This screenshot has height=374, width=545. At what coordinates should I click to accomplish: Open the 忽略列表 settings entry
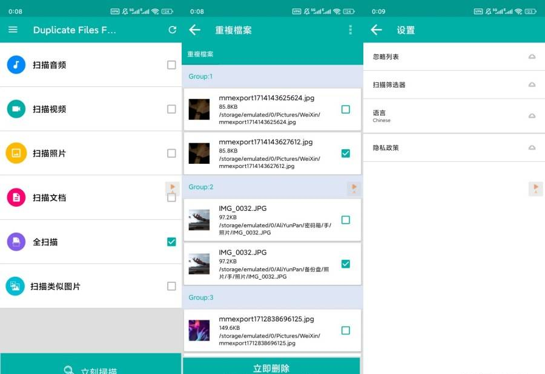tap(454, 57)
